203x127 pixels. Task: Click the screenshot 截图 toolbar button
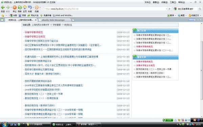click(181, 16)
